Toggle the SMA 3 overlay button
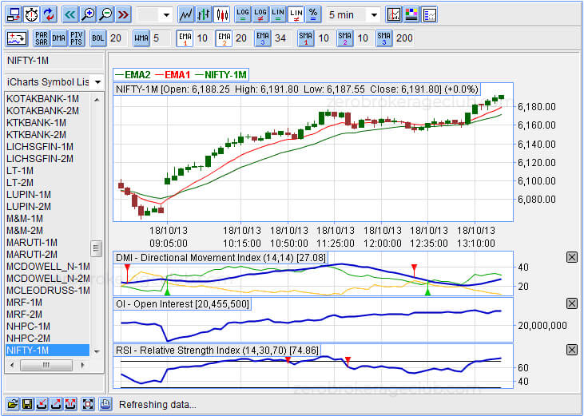 (384, 38)
